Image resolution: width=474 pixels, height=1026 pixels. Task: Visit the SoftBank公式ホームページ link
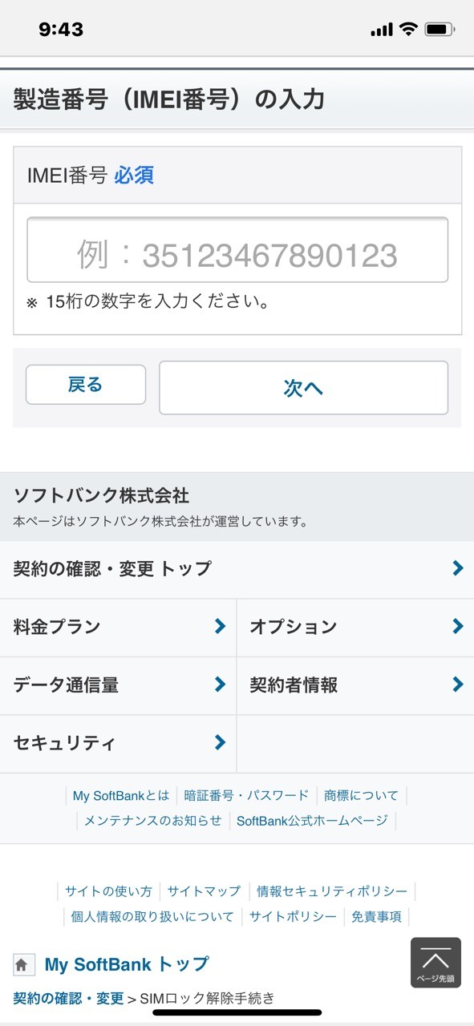[312, 820]
